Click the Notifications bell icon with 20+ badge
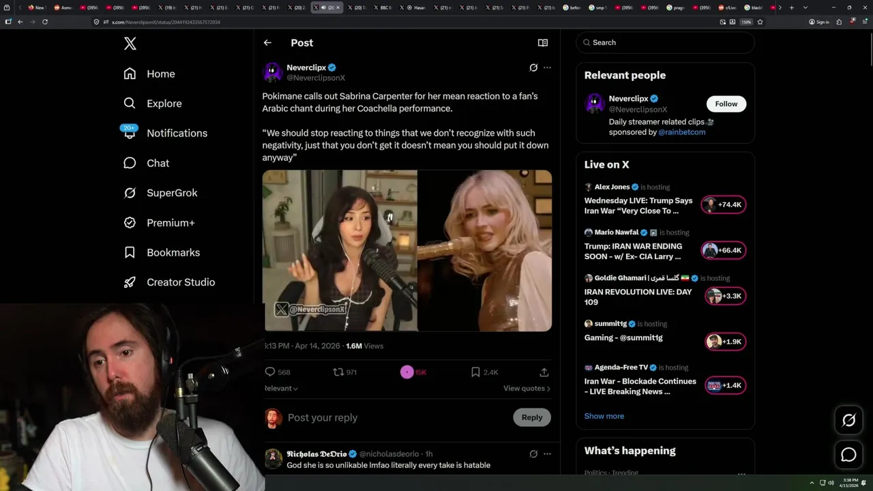873x491 pixels. (x=130, y=132)
